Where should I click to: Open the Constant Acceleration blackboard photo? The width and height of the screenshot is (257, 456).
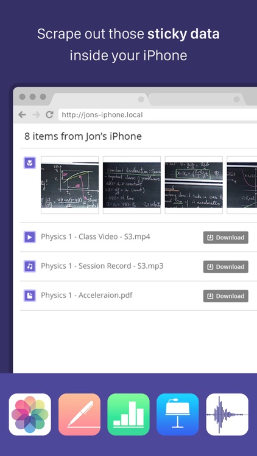tap(132, 185)
